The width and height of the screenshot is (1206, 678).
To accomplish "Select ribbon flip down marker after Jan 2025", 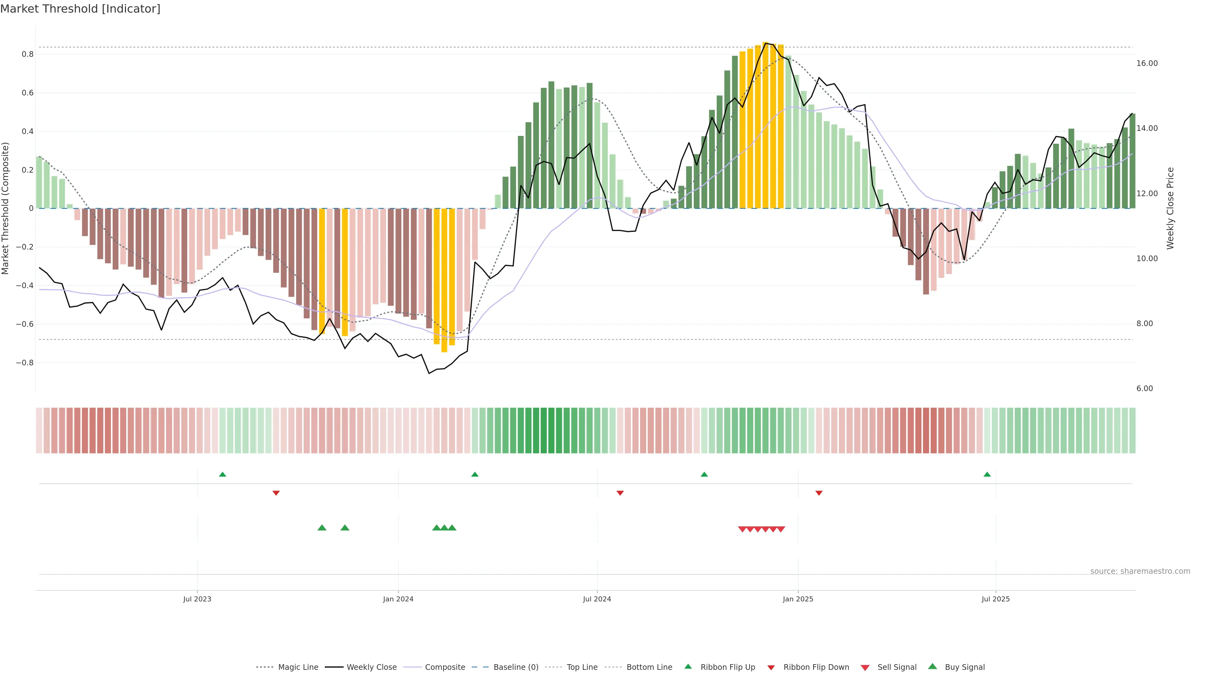I will (x=819, y=493).
